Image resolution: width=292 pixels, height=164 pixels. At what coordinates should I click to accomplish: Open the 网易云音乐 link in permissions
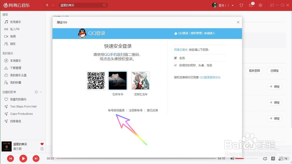pos(181,50)
